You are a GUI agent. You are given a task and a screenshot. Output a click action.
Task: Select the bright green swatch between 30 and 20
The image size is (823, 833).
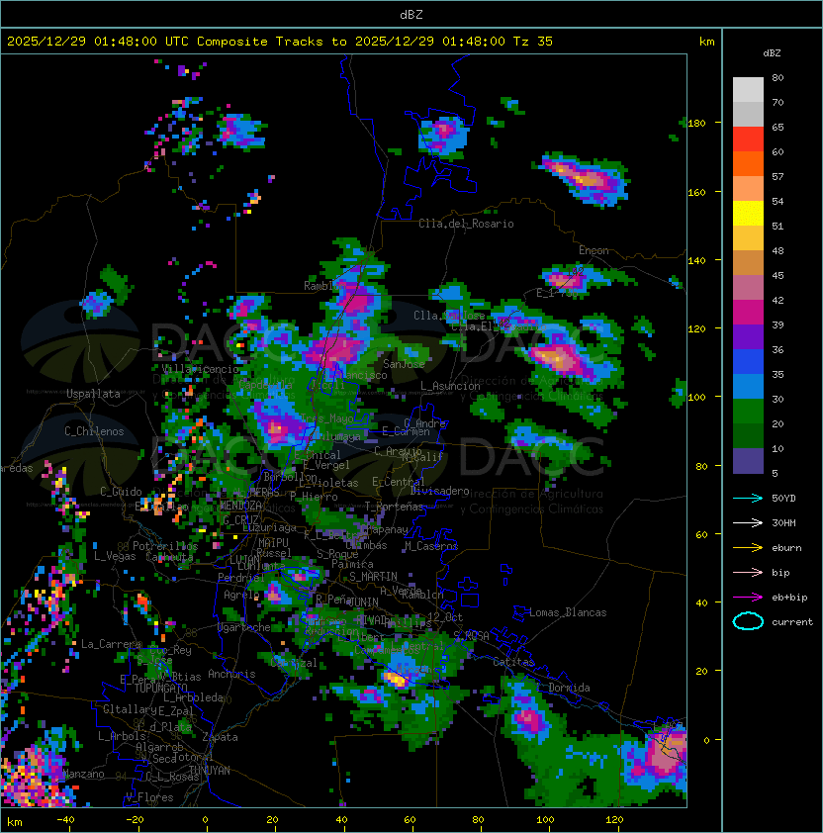(x=748, y=412)
